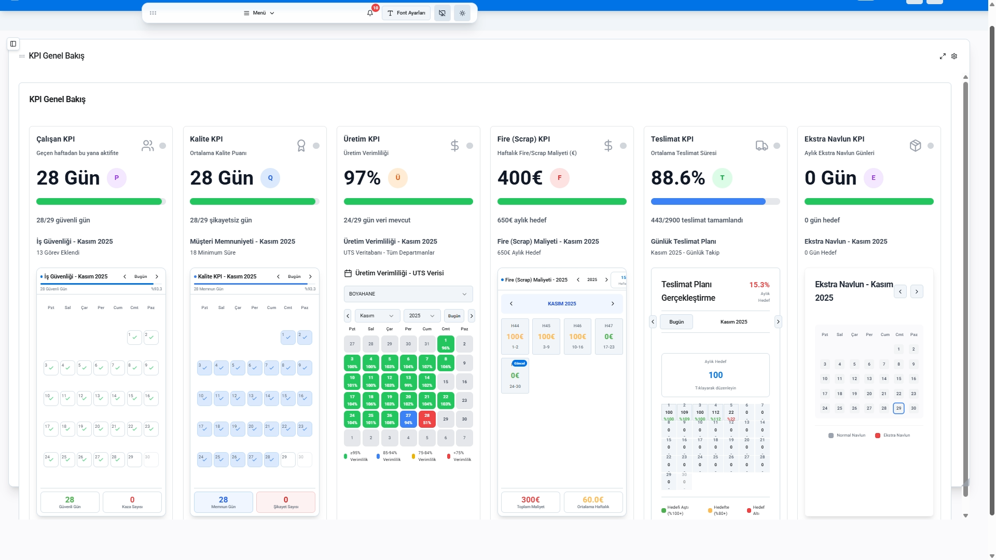This screenshot has height=560, width=996.
Task: Expand KPI Genel Bakış to fullscreen
Action: point(943,56)
